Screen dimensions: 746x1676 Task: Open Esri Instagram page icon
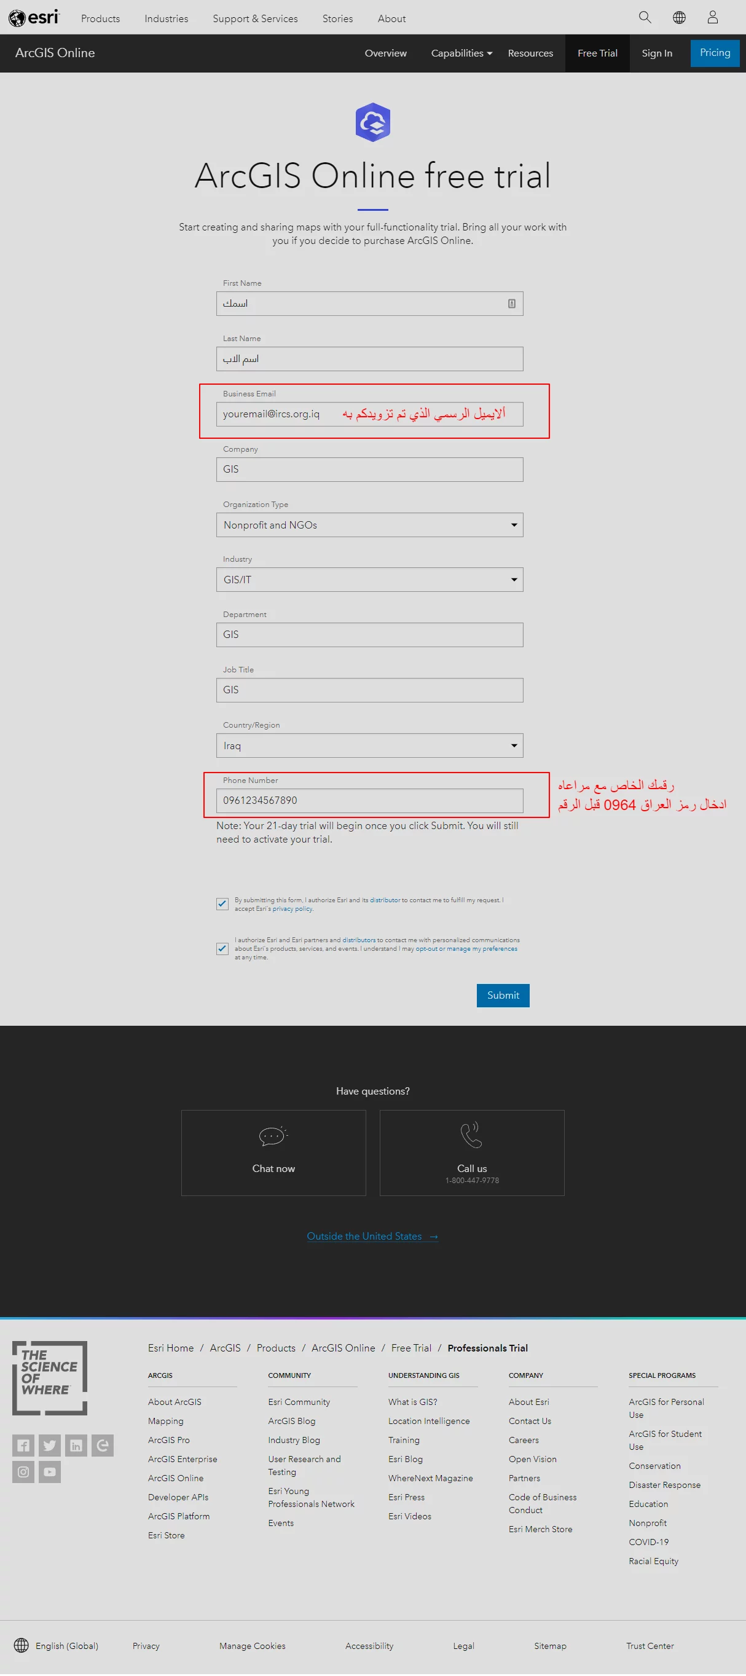click(23, 1473)
